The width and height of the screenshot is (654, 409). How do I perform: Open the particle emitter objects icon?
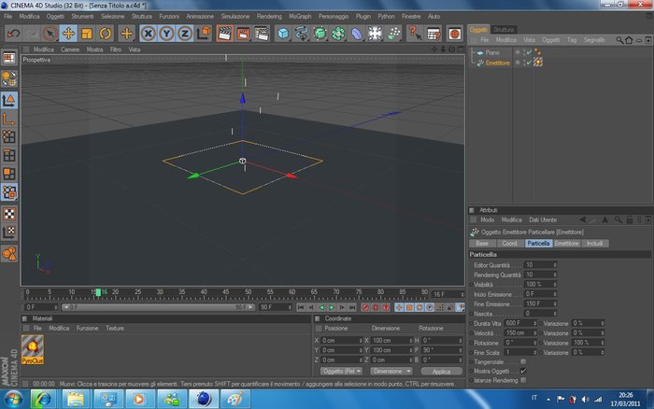pos(393,34)
